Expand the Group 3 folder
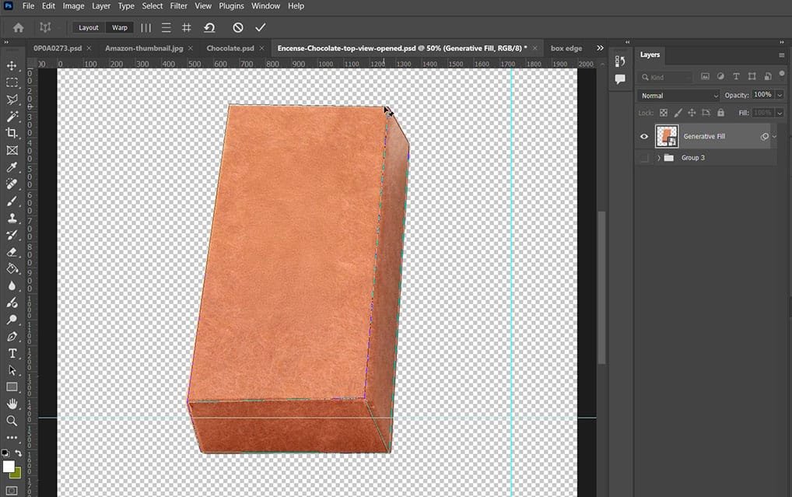 659,158
